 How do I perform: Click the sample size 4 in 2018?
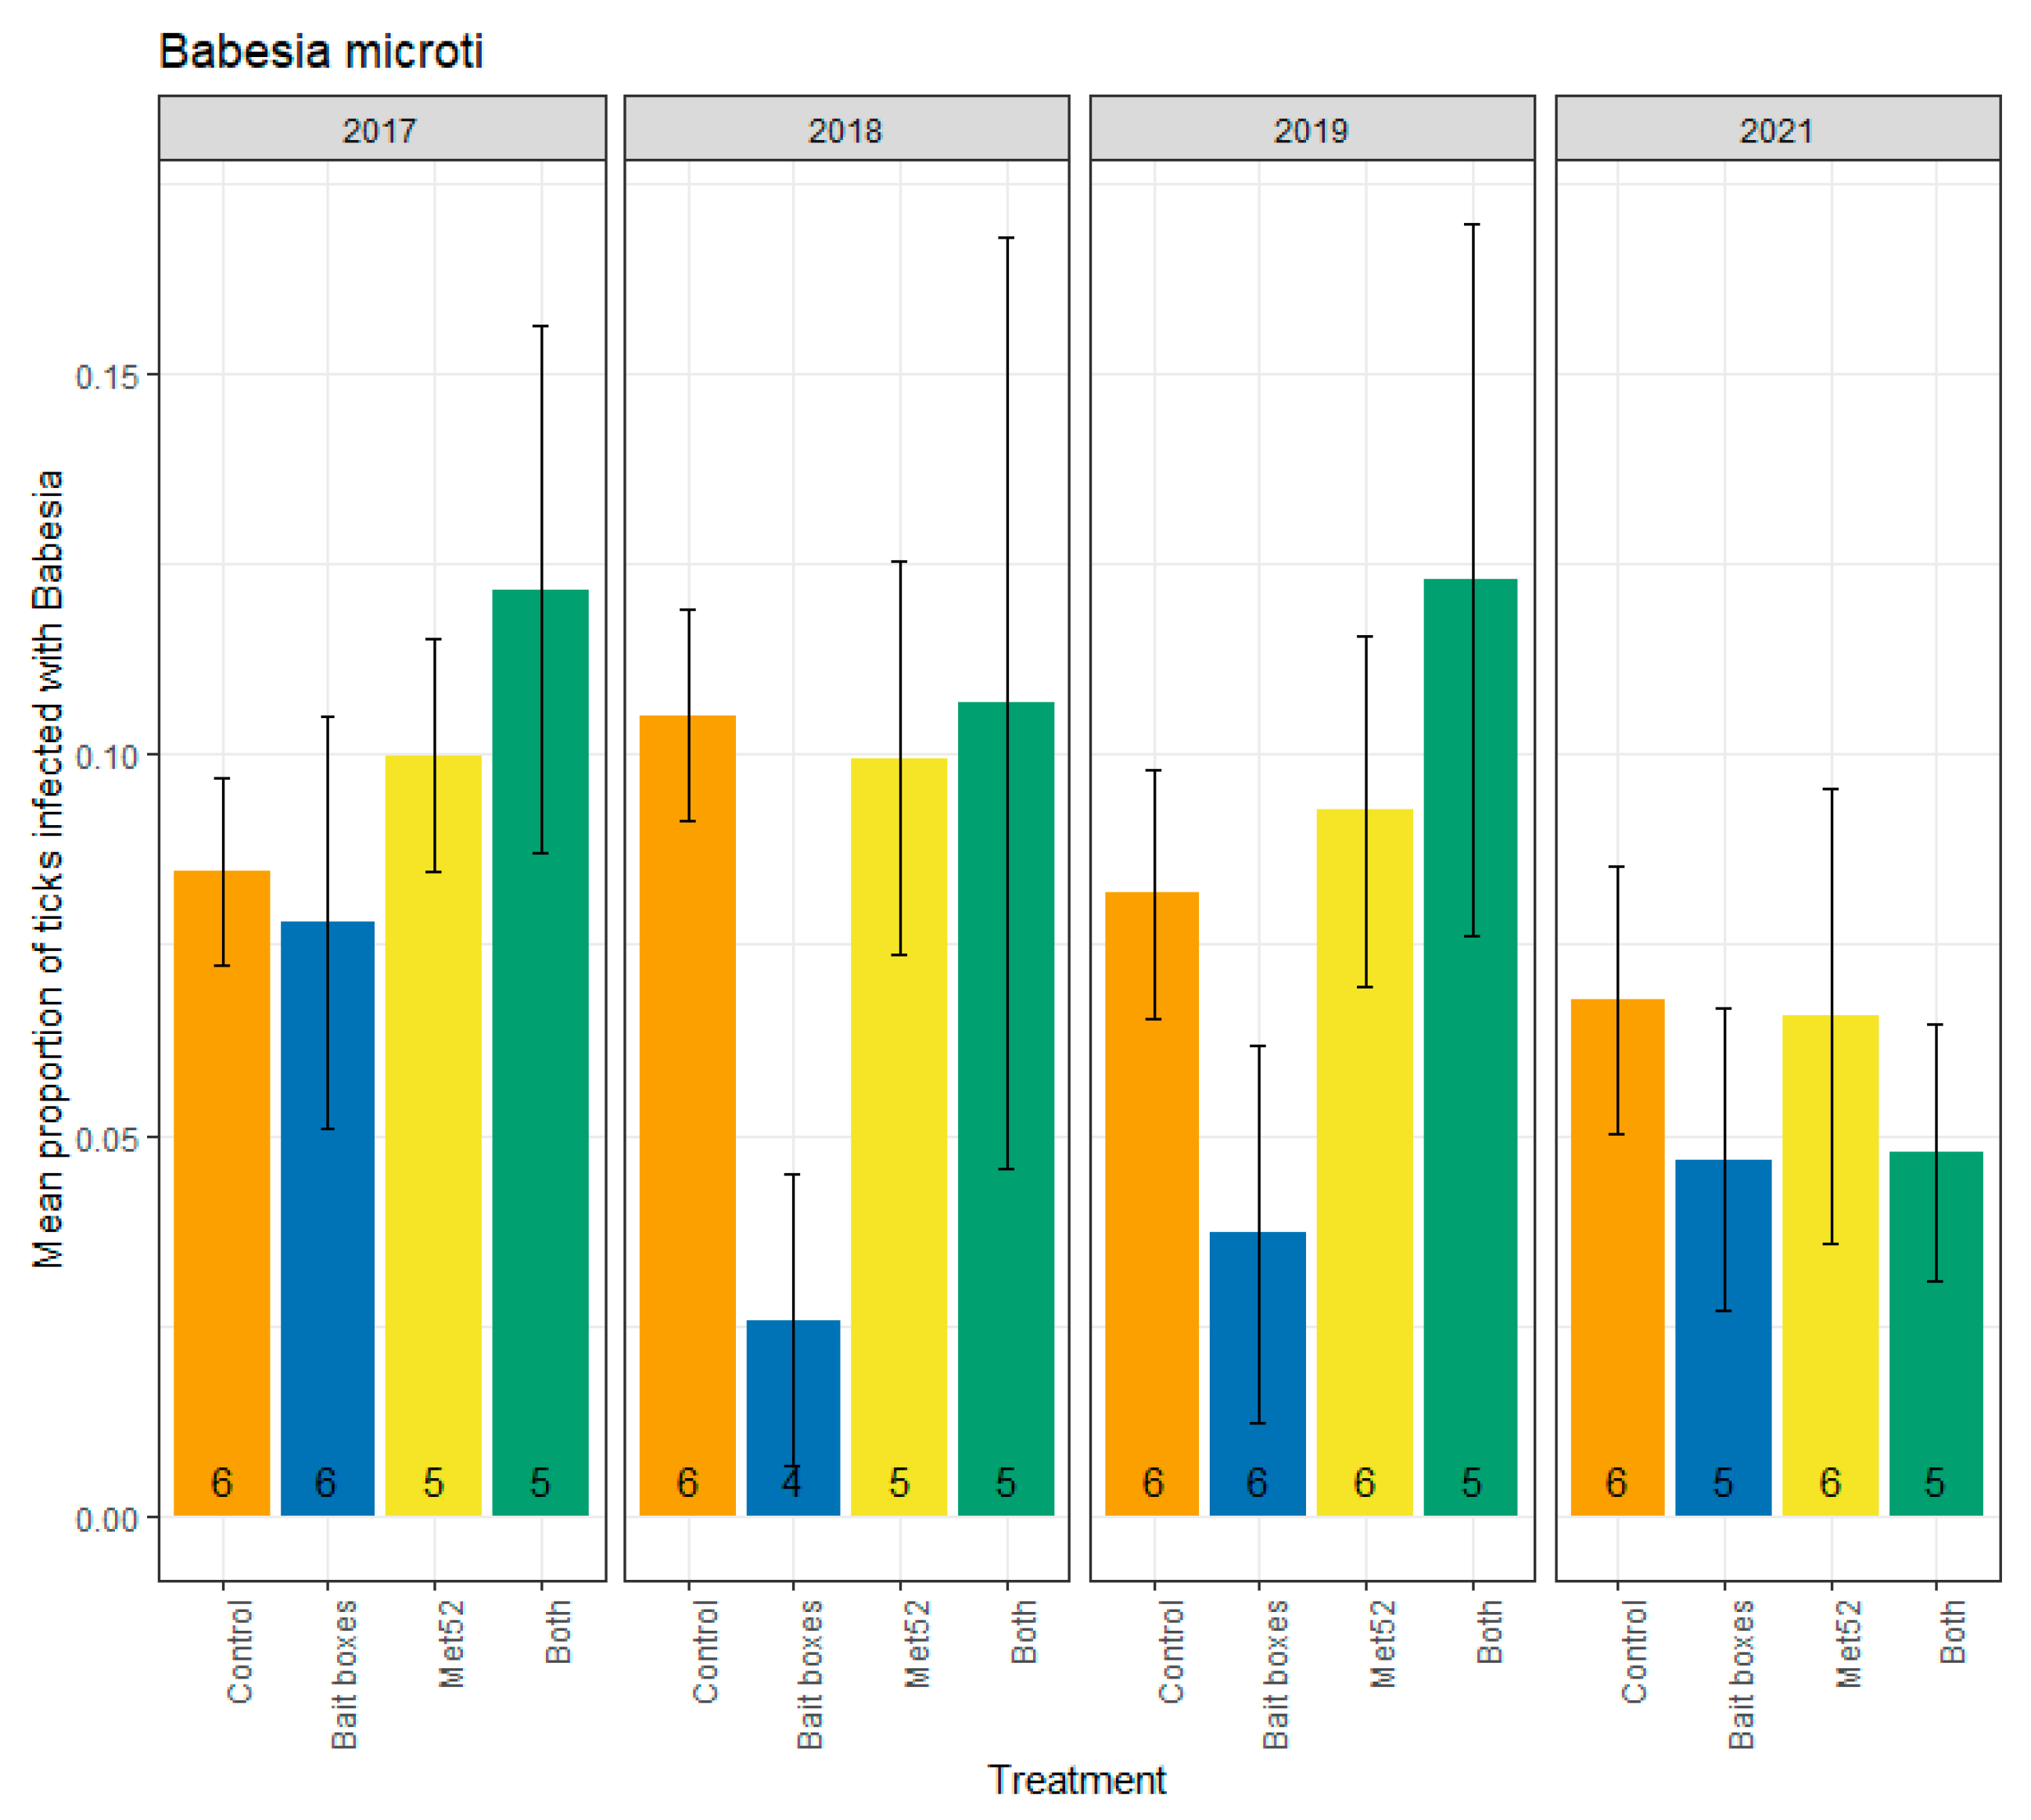pos(792,1482)
